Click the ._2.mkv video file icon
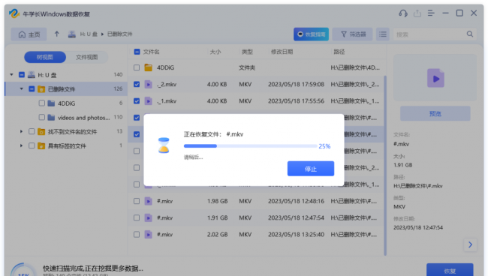This screenshot has height=276, width=488. pos(149,84)
